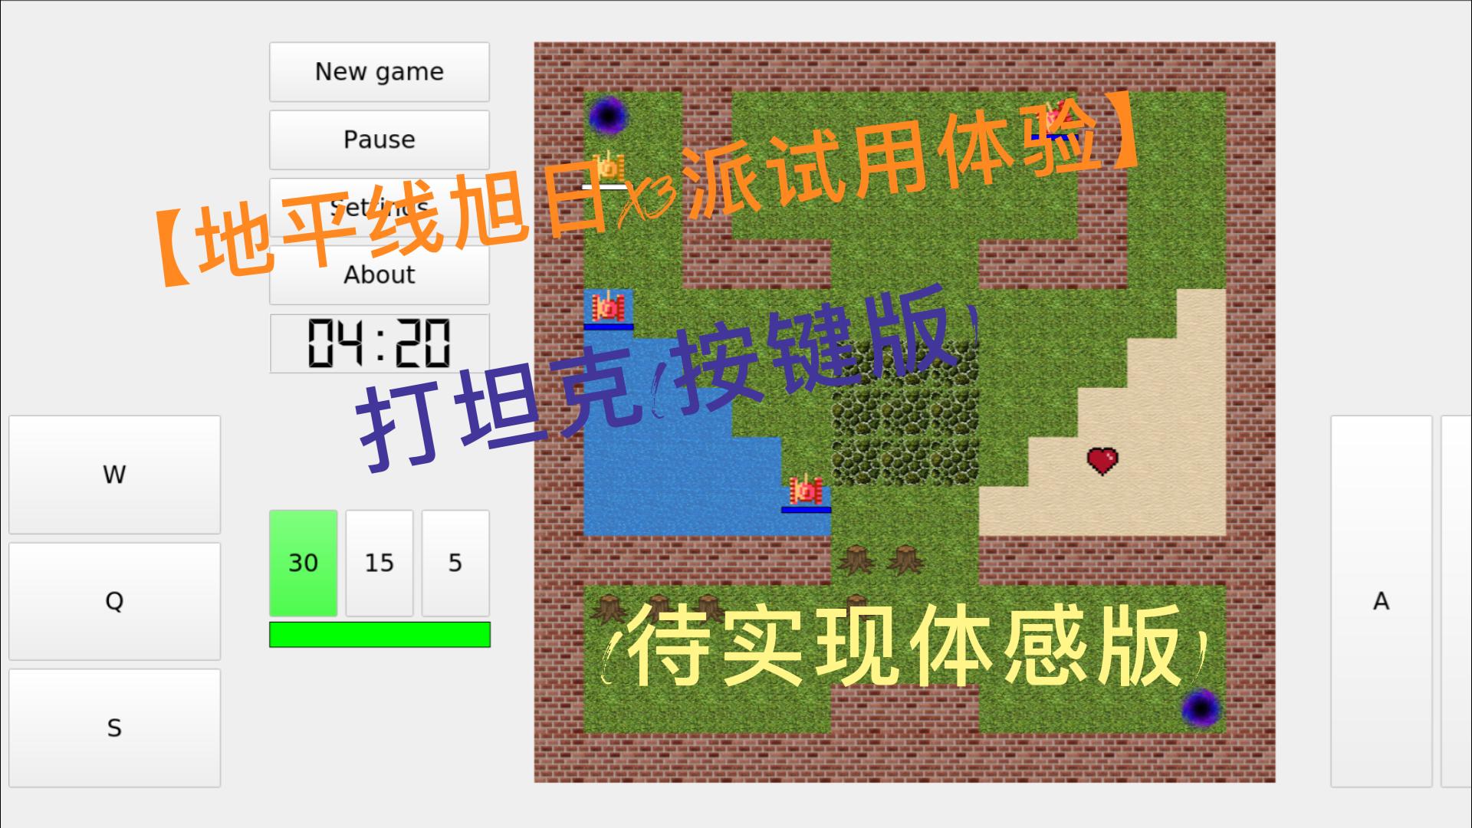
Task: Click the heart icon on the map
Action: (1097, 460)
